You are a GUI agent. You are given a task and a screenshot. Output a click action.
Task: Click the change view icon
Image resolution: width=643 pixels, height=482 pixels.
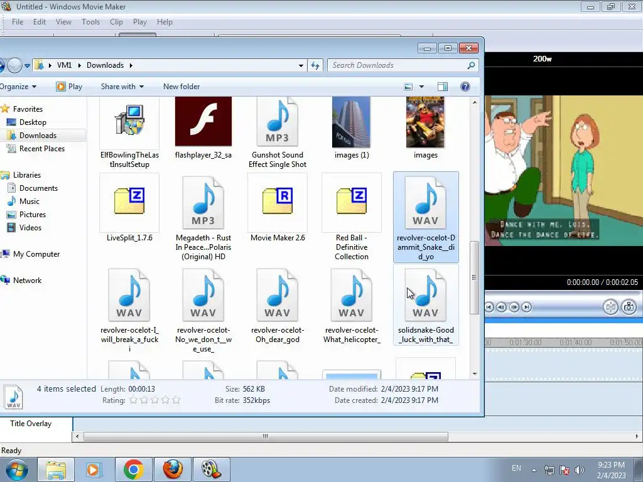tap(408, 87)
